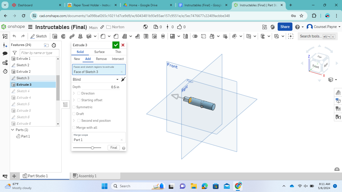Open the Frame tool

coord(263,36)
